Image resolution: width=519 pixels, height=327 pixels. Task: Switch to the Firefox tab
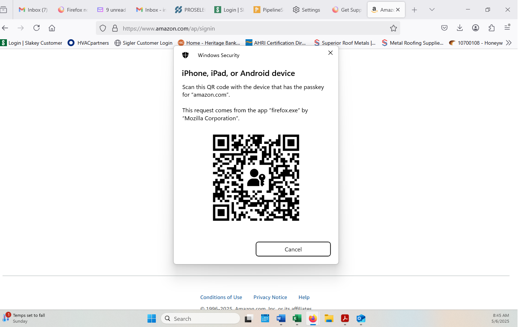[73, 10]
